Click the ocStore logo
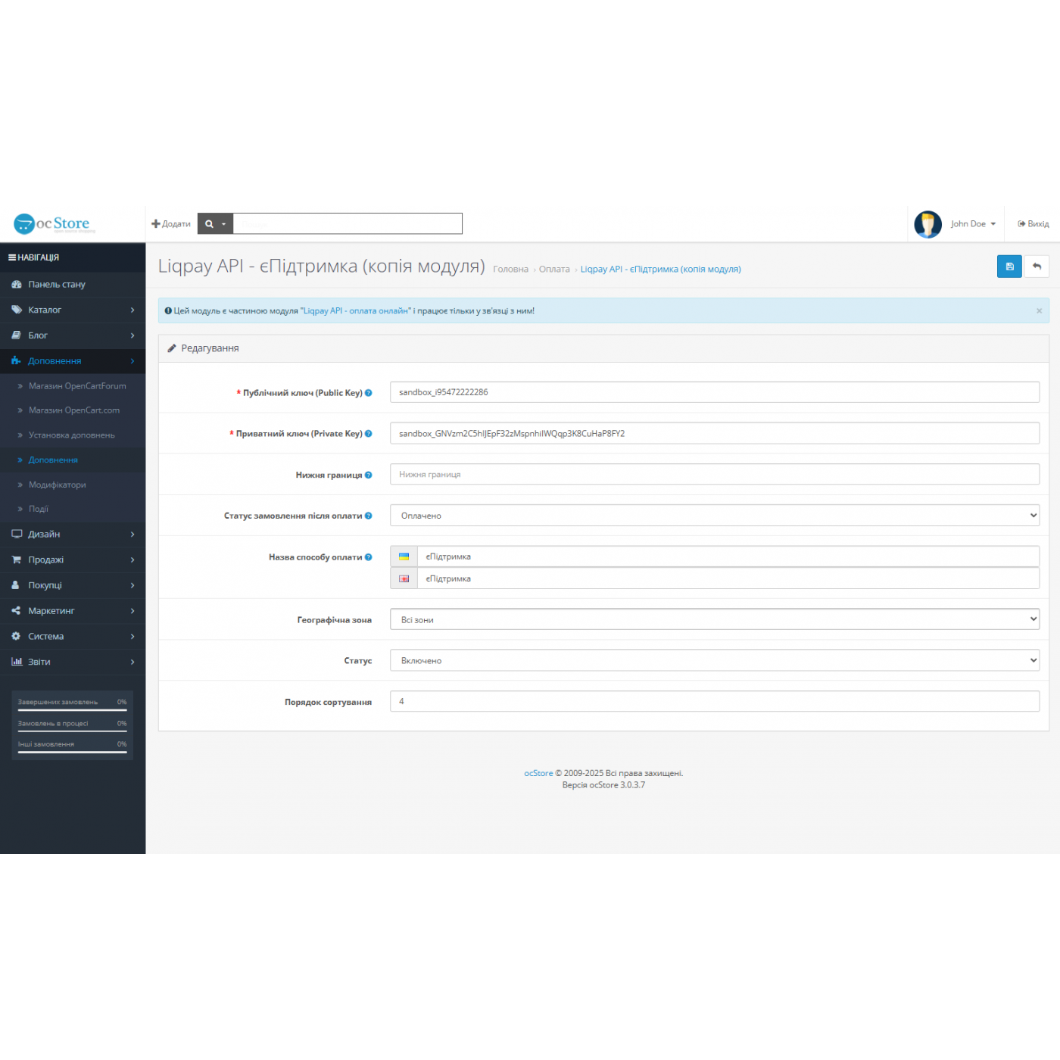This screenshot has width=1060, height=1060. (53, 224)
